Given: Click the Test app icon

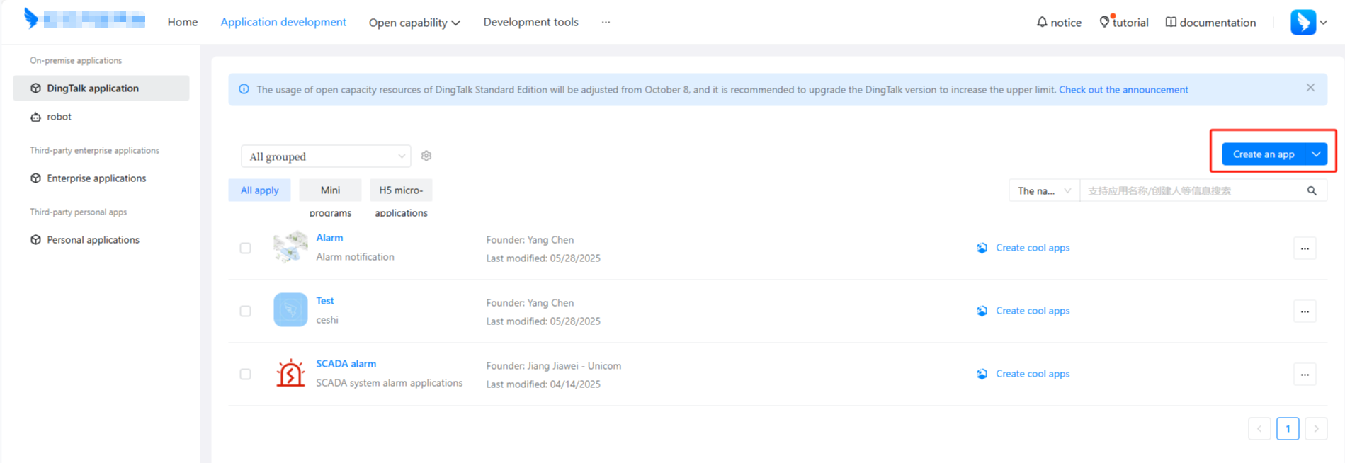Looking at the screenshot, I should [x=290, y=310].
